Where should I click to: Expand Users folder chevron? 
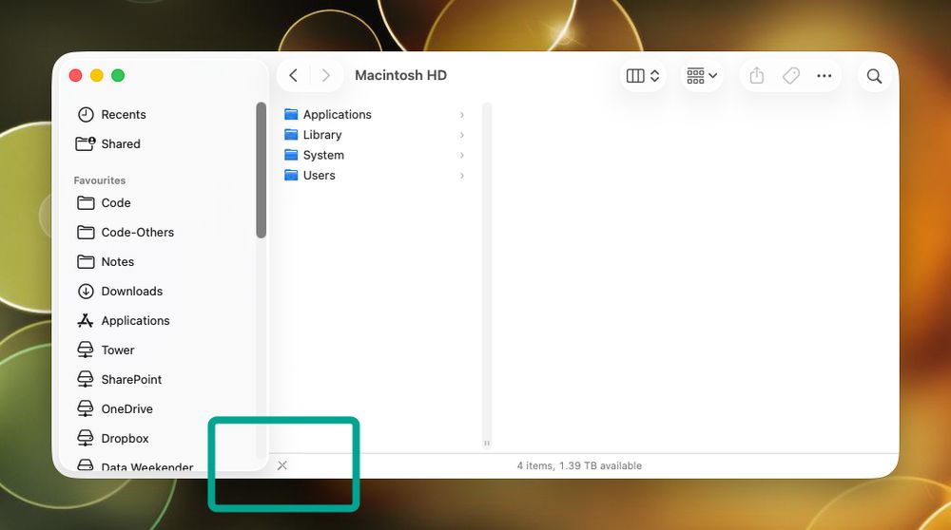click(462, 175)
